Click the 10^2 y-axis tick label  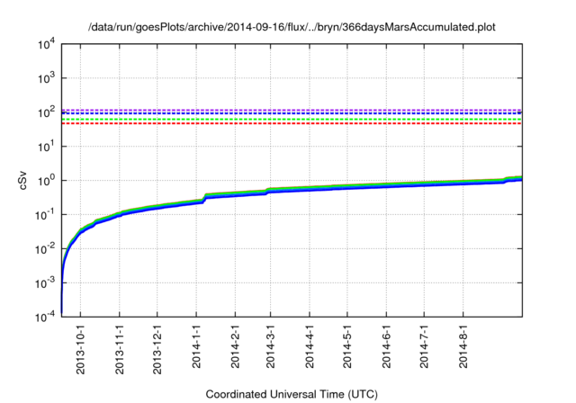[x=46, y=112]
